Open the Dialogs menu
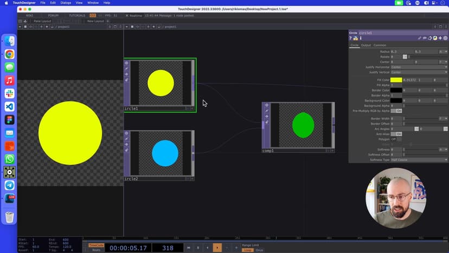 click(66, 3)
